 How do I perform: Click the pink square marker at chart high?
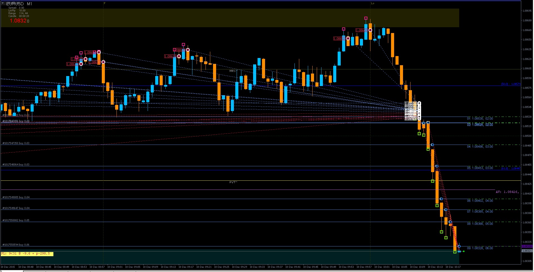click(x=366, y=18)
